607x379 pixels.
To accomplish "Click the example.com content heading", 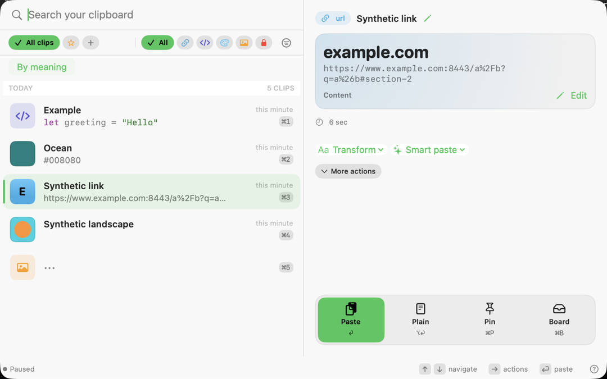I will [x=376, y=52].
